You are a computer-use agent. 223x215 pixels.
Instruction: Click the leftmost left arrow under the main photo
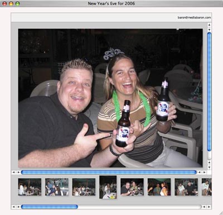(13, 173)
